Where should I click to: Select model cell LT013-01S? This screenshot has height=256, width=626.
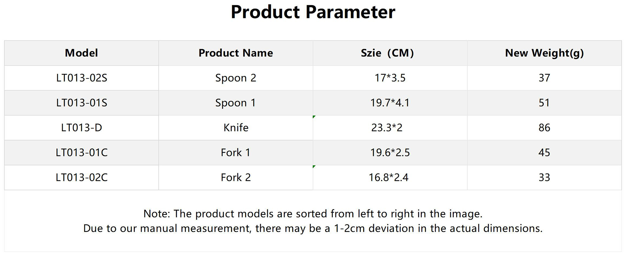click(x=81, y=103)
